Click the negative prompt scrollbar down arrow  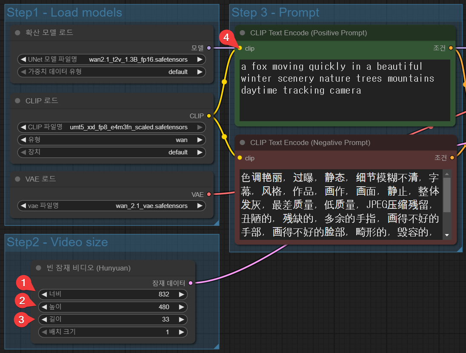click(446, 235)
